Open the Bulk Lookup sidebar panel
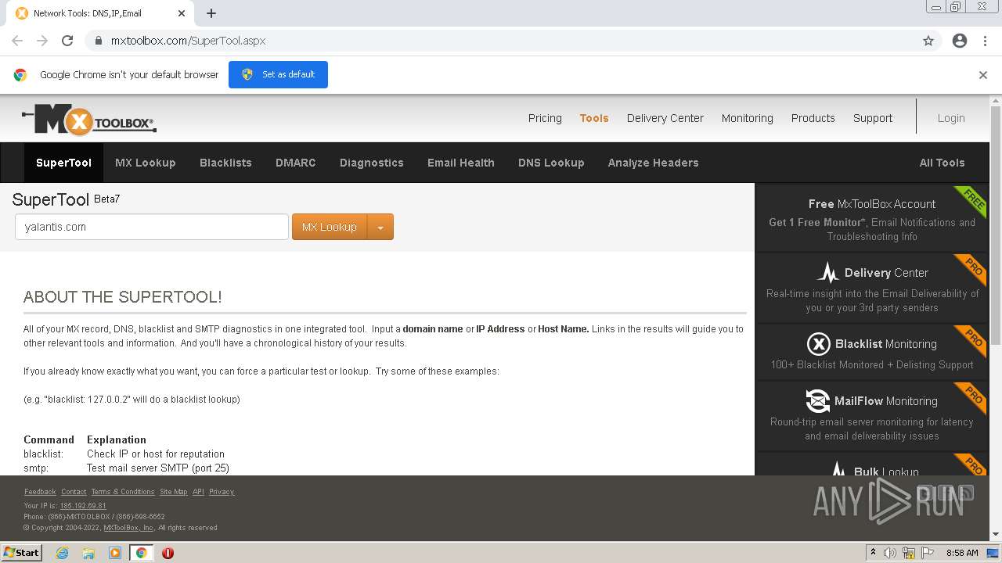1002x563 pixels. (872, 464)
